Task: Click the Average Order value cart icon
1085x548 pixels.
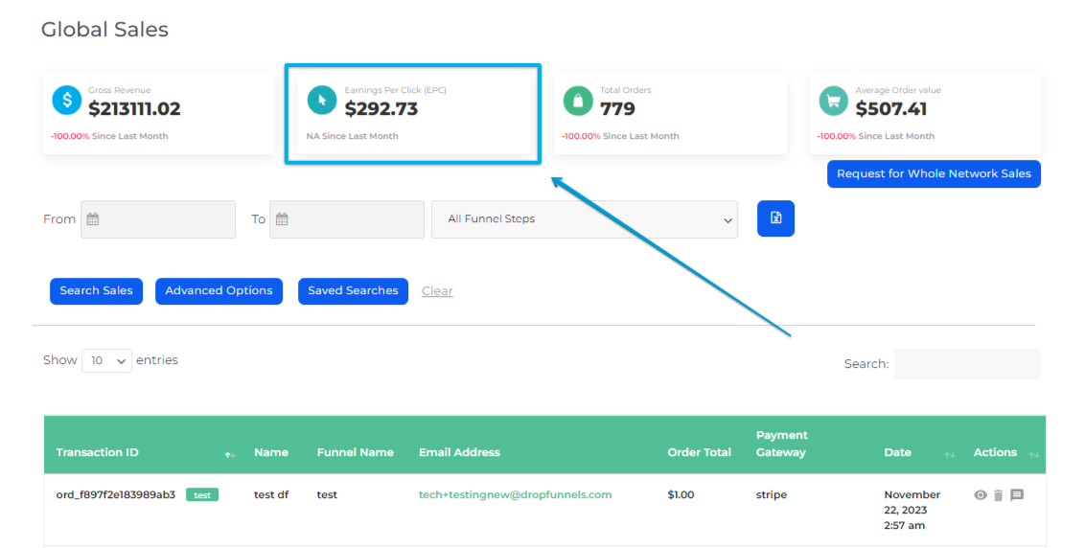Action: tap(833, 101)
